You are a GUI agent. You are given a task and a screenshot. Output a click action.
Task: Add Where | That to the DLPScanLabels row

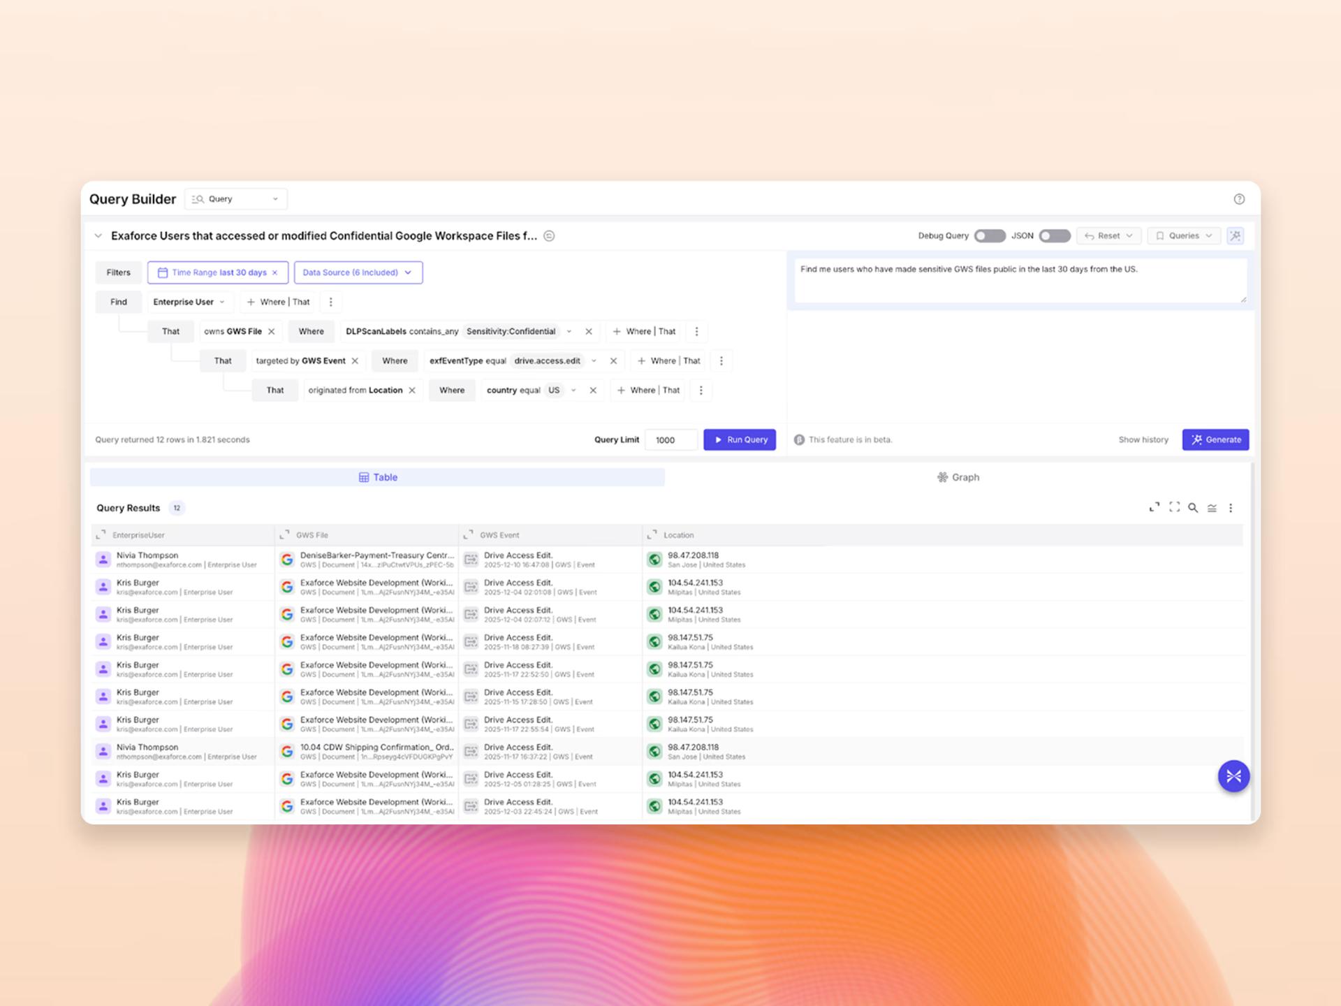pos(644,332)
